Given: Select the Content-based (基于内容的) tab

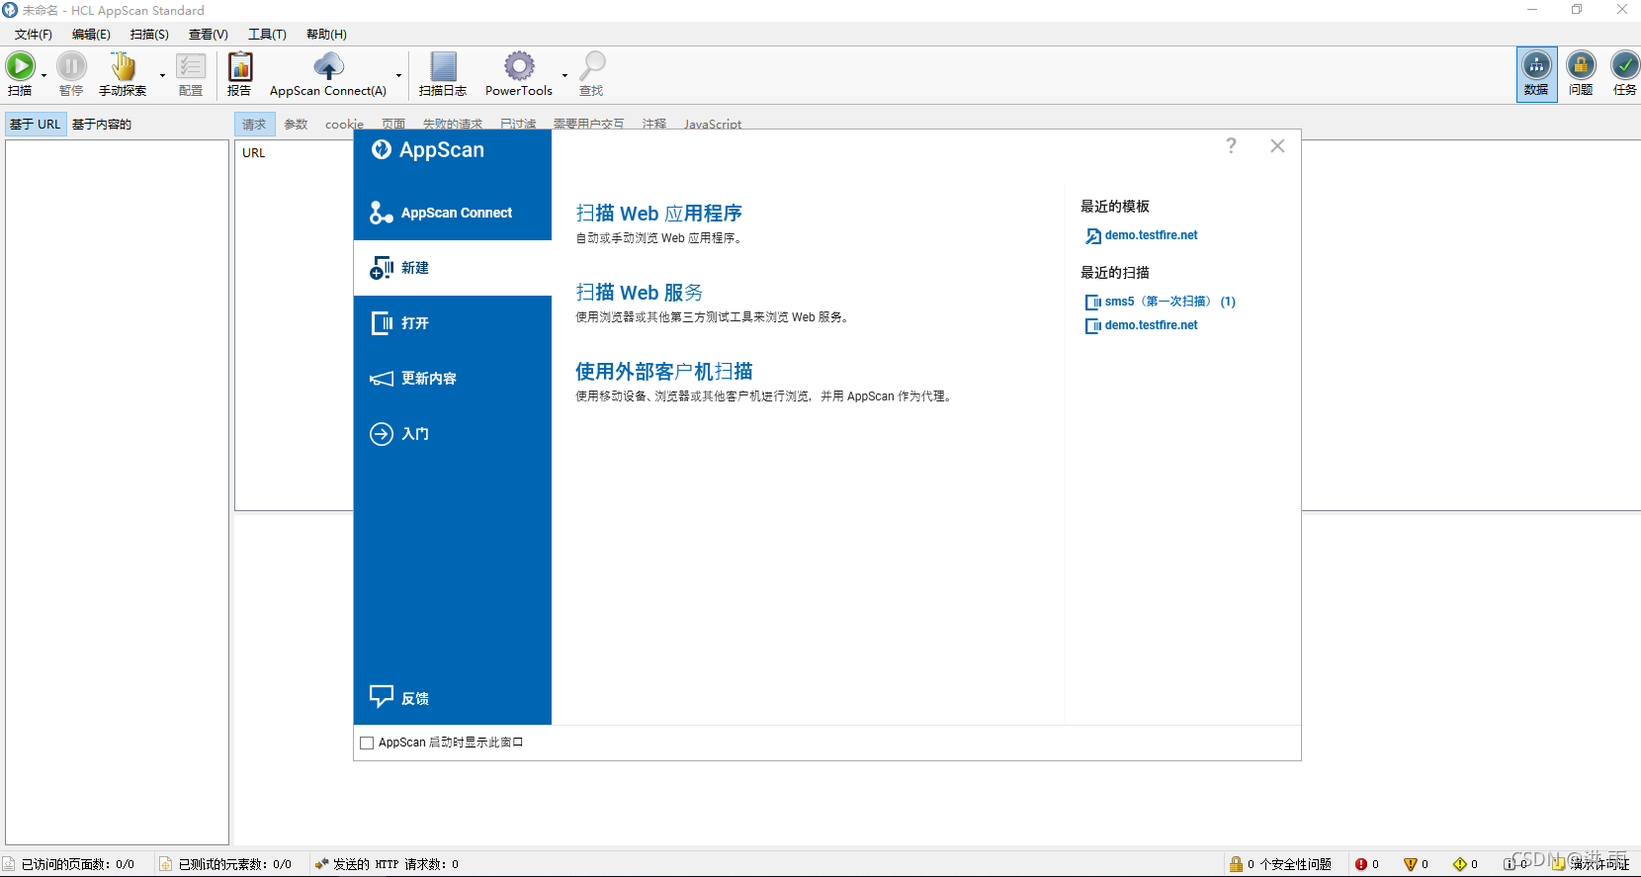Looking at the screenshot, I should (102, 125).
